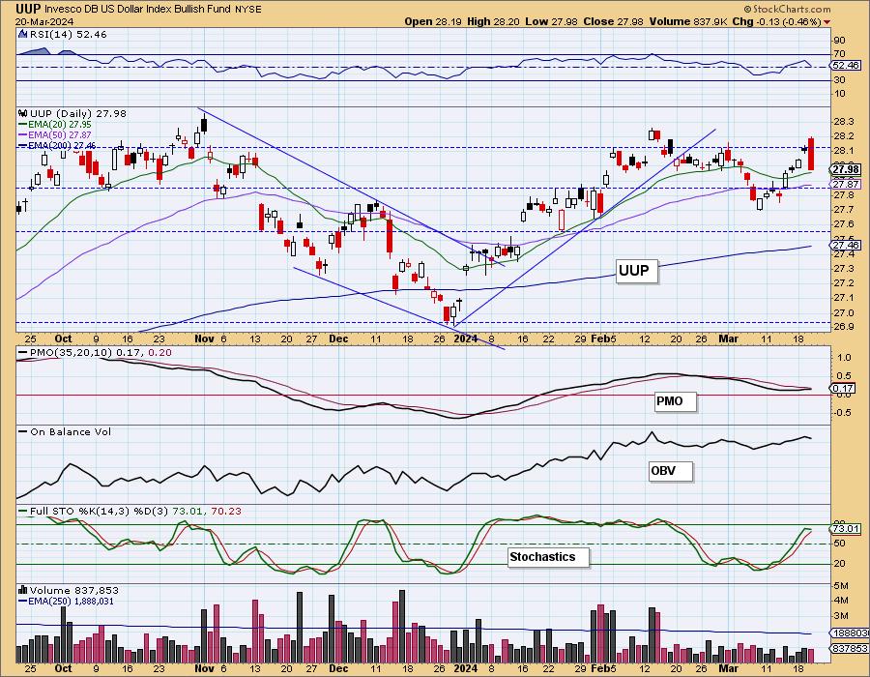
Task: Click the bar icon beside Volume 837,853
Action: tap(23, 590)
